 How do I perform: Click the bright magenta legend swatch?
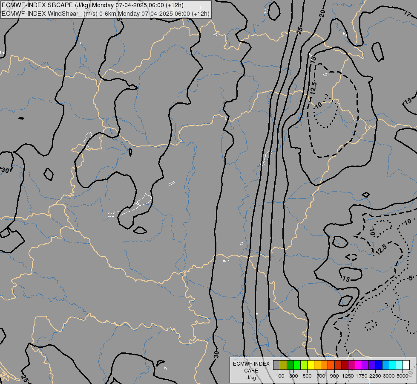coord(358,365)
